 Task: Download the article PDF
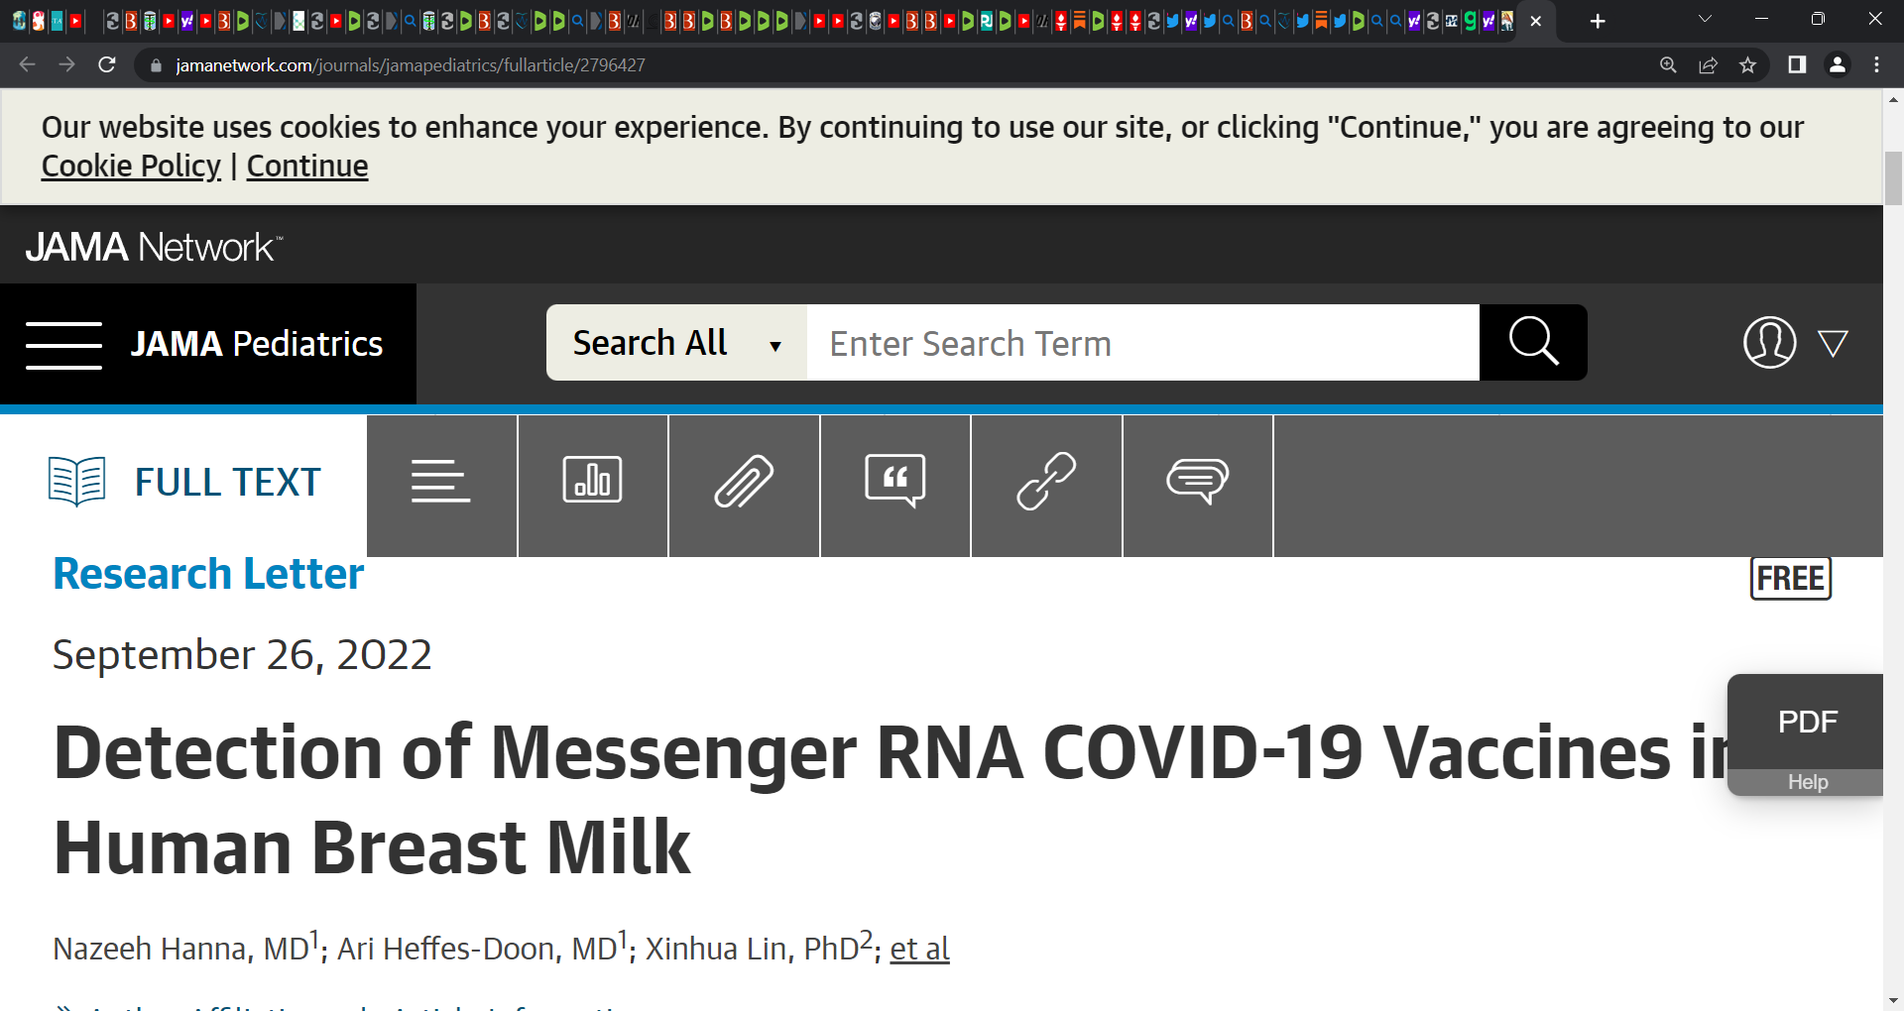[x=1807, y=722]
